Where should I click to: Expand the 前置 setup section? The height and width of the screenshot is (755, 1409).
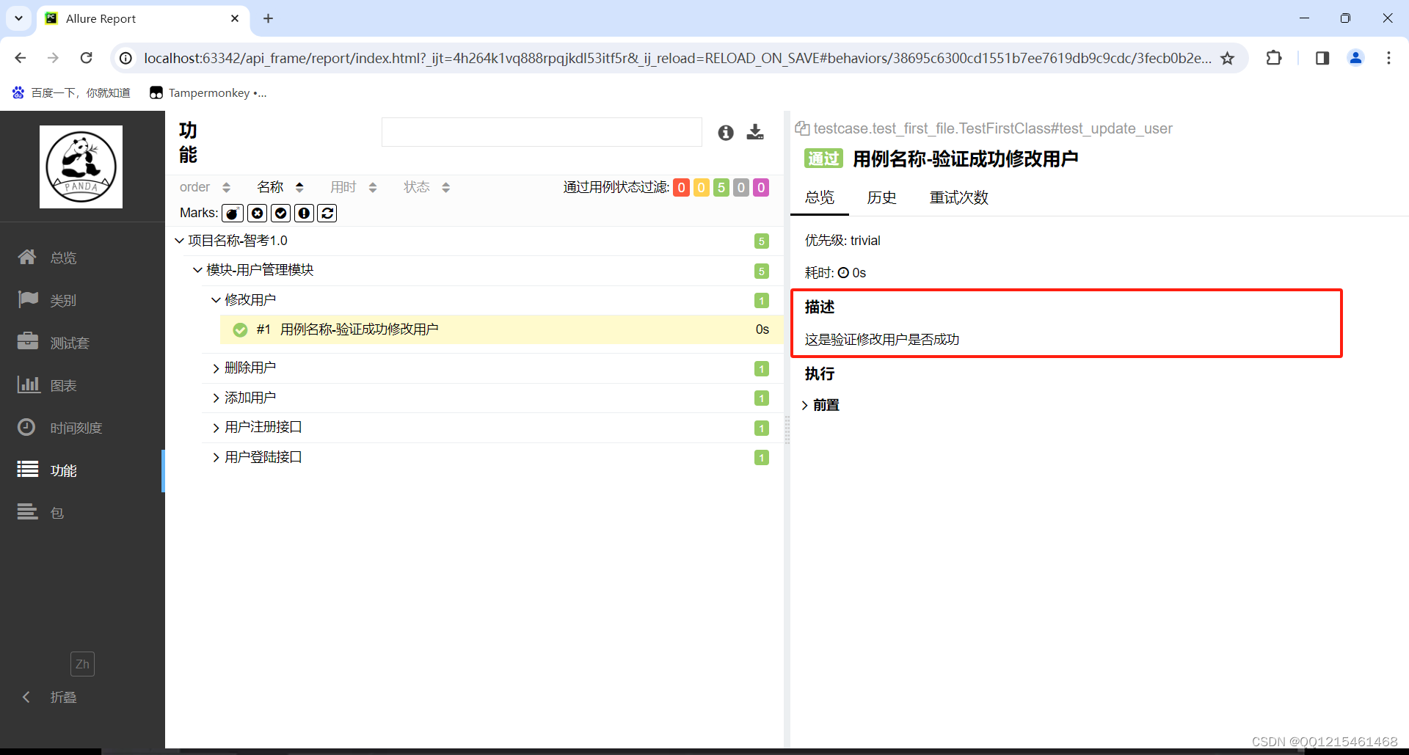click(821, 405)
